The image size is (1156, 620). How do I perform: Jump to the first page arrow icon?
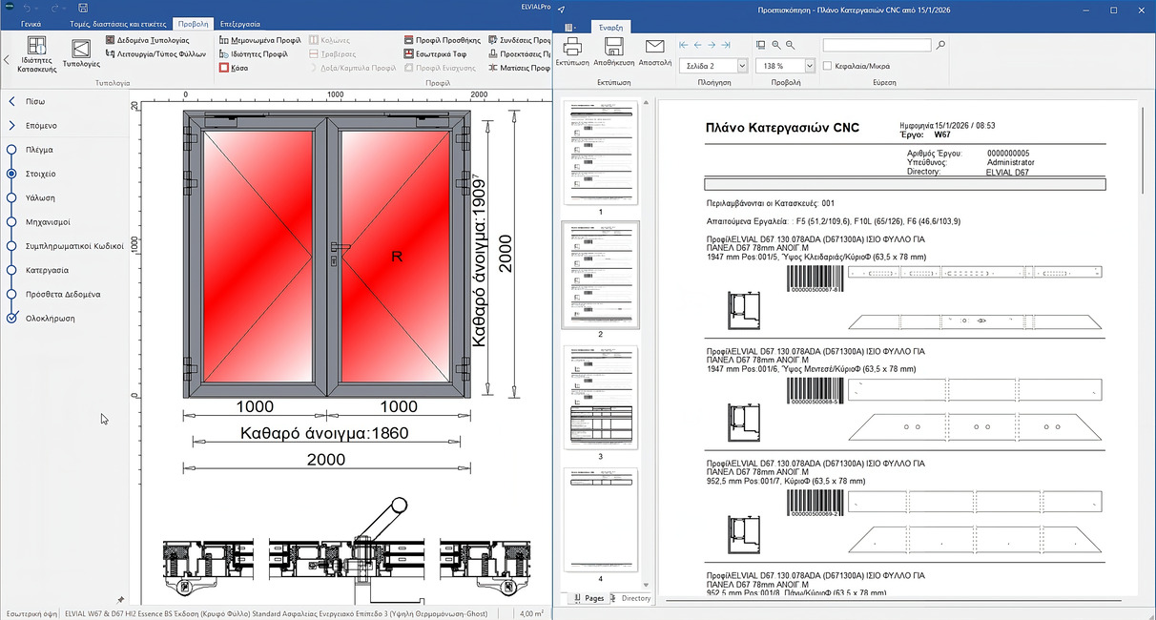pyautogui.click(x=684, y=45)
